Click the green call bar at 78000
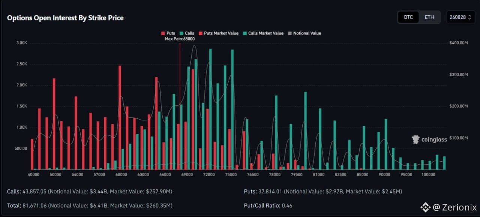 tap(276, 132)
